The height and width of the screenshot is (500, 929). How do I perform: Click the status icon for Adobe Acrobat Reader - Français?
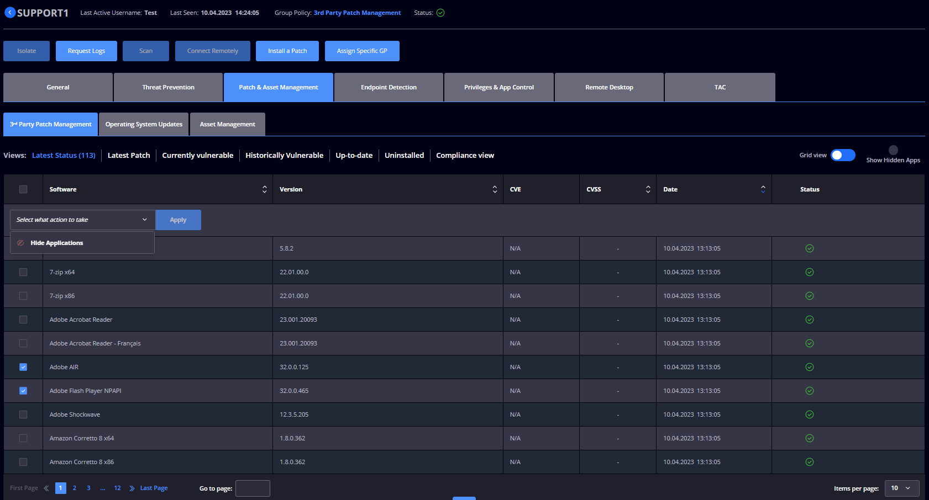point(810,343)
